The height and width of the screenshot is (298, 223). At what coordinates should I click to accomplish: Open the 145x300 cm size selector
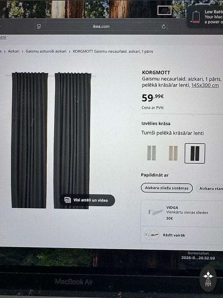[205, 85]
